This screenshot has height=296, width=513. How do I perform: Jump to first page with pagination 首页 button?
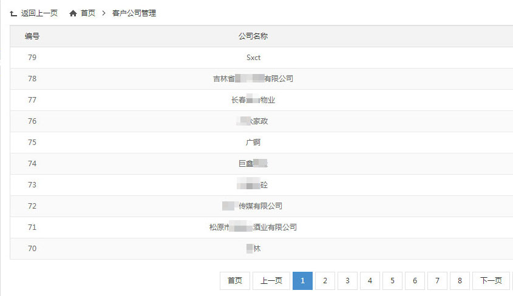click(x=235, y=280)
